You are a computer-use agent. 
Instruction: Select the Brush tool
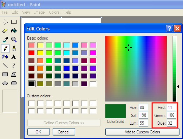tap(14, 48)
